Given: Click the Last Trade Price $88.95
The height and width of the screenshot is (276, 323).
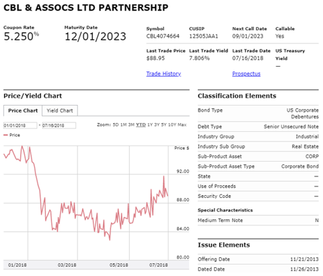Looking at the screenshot, I should click(x=155, y=58).
